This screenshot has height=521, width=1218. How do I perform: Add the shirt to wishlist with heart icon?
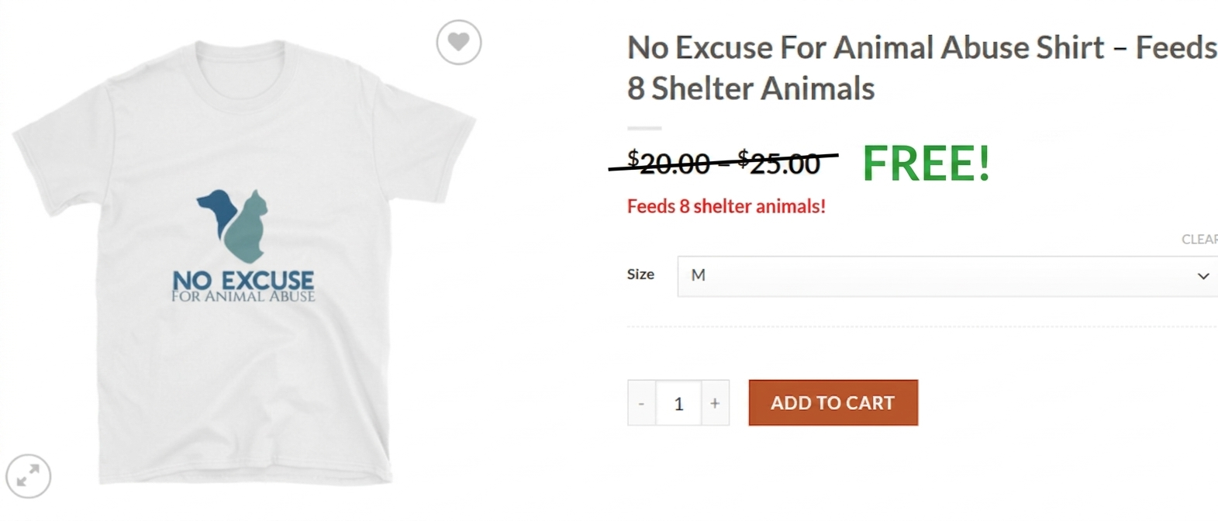pos(458,42)
